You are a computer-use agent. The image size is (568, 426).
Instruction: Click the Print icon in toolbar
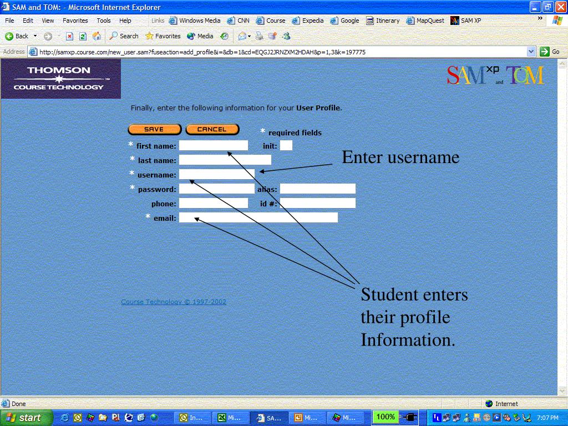tap(260, 36)
